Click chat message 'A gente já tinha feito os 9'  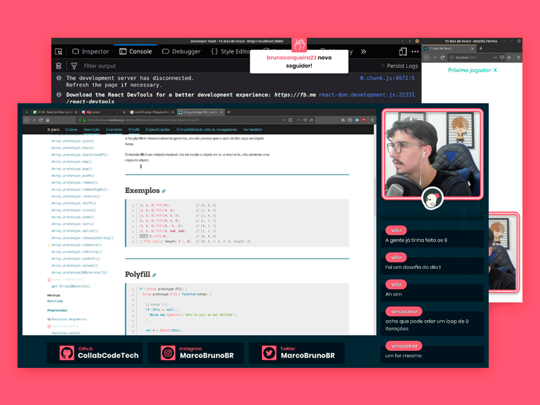tap(416, 240)
